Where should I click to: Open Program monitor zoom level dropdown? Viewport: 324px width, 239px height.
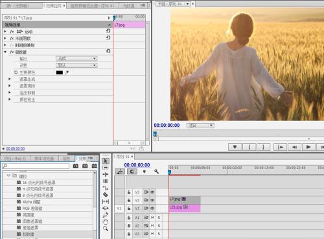(200, 126)
